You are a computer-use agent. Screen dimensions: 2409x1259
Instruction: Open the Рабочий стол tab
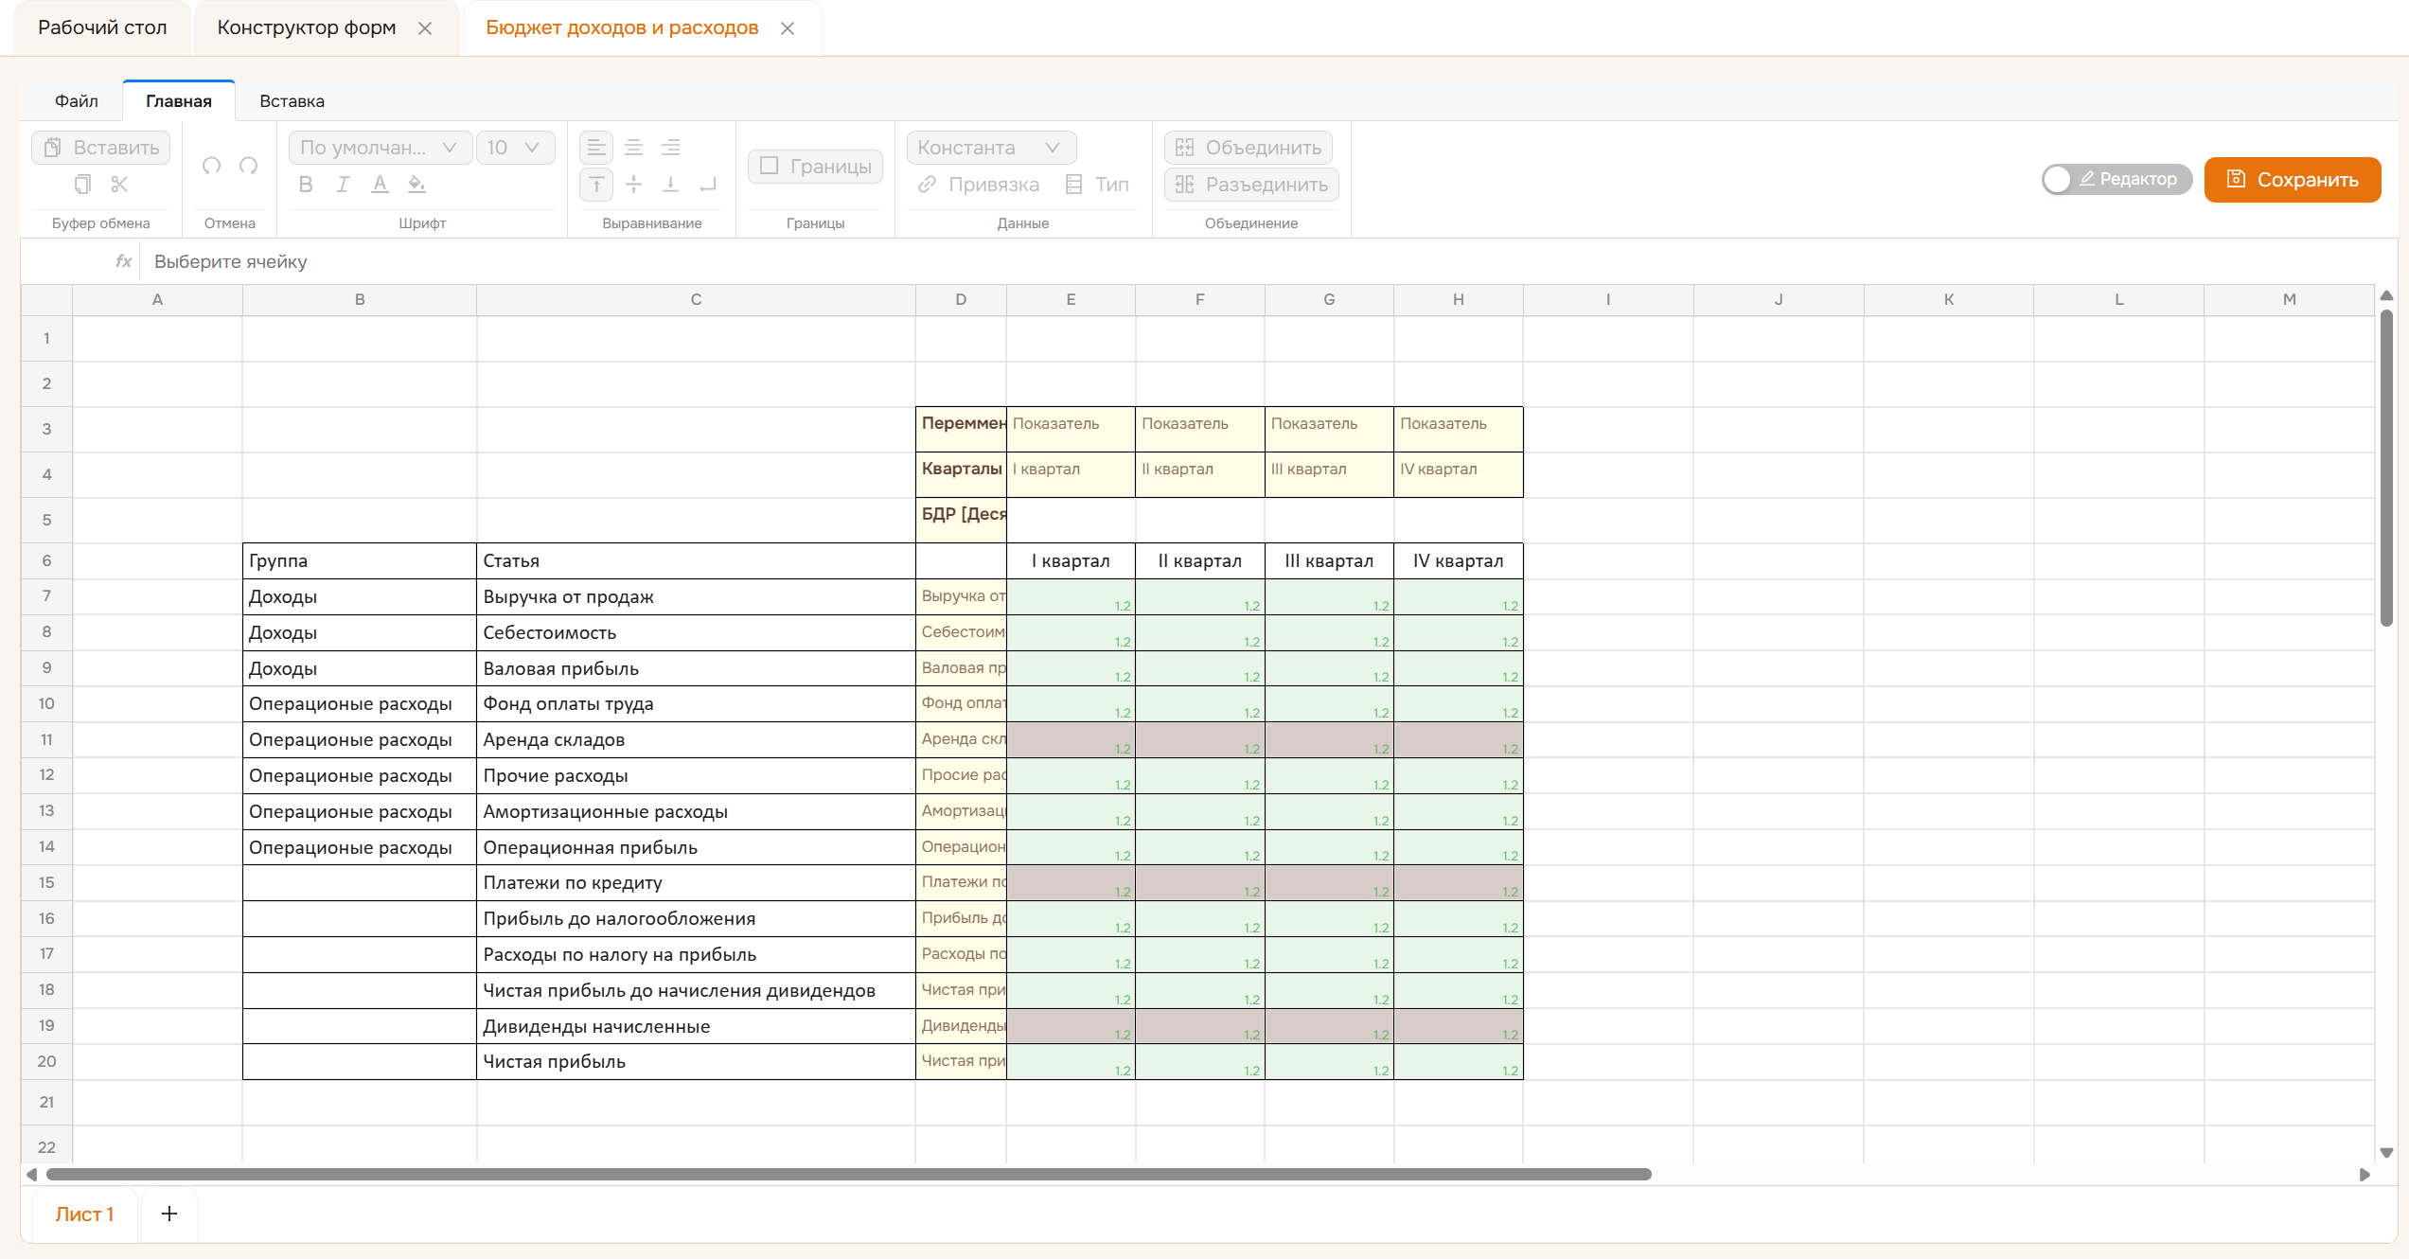point(102,27)
